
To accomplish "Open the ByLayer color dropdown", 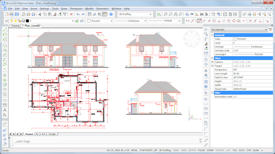I will [111, 21].
